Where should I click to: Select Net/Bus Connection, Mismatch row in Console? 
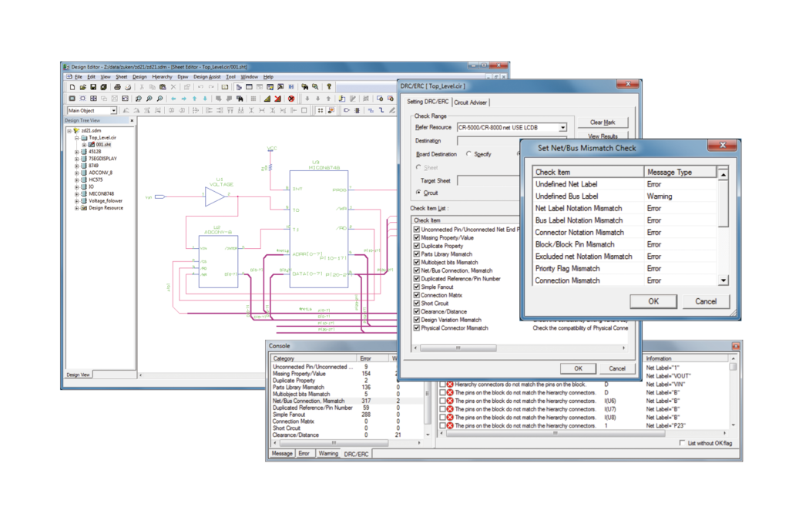(308, 401)
